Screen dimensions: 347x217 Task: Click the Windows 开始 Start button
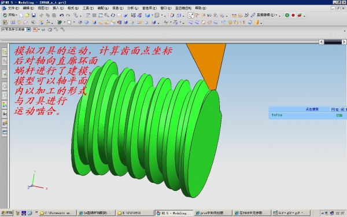6,213
